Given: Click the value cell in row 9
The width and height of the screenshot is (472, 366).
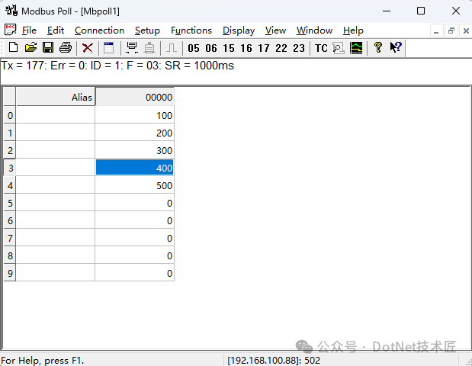Looking at the screenshot, I should (134, 272).
